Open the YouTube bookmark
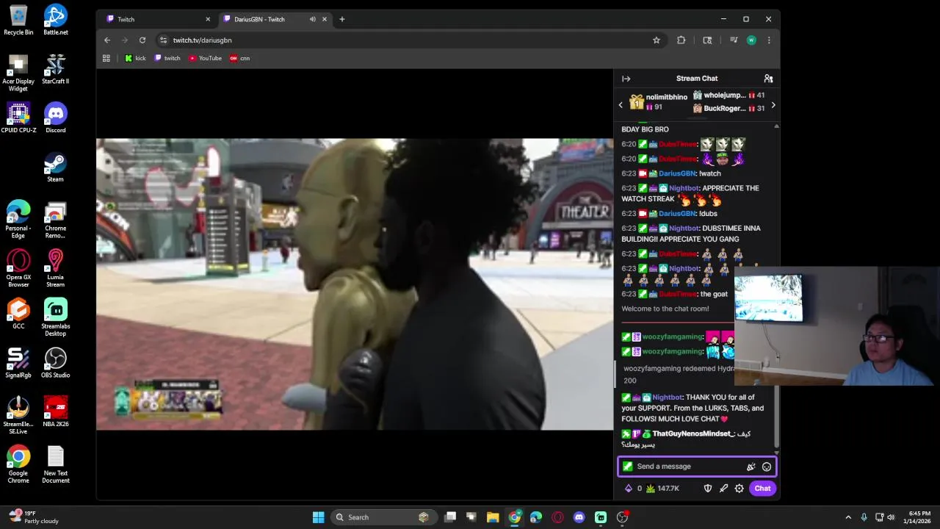 tap(205, 58)
